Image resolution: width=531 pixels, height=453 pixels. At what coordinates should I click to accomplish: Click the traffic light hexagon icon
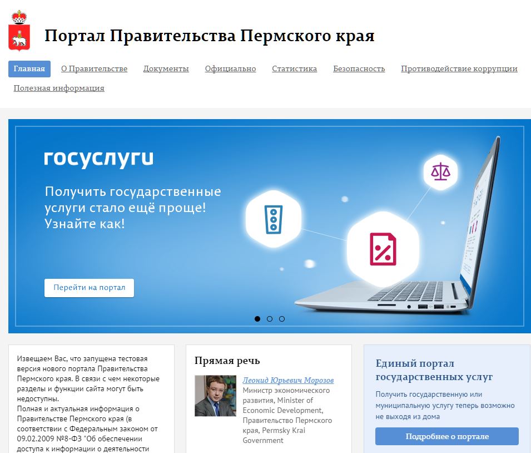tap(272, 218)
